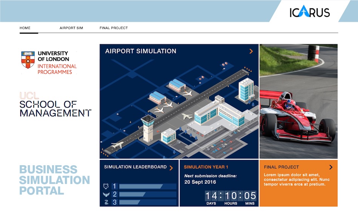Click the airplane at the runway start
The image size is (358, 224).
click(x=117, y=145)
